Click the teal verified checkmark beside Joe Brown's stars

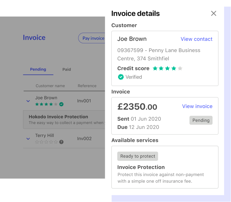[x=61, y=104]
